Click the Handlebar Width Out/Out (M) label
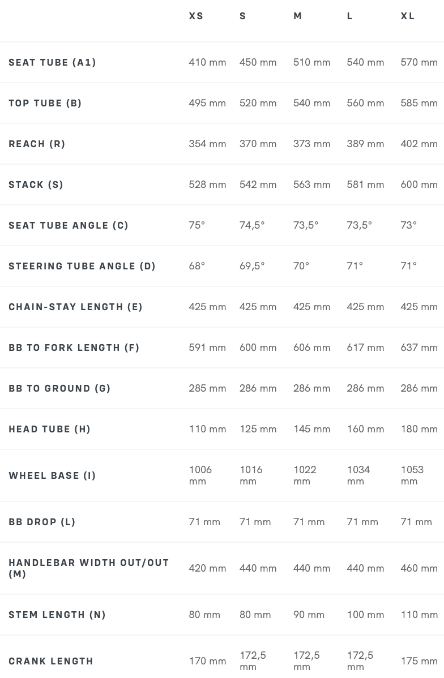444x678 pixels. click(x=89, y=568)
